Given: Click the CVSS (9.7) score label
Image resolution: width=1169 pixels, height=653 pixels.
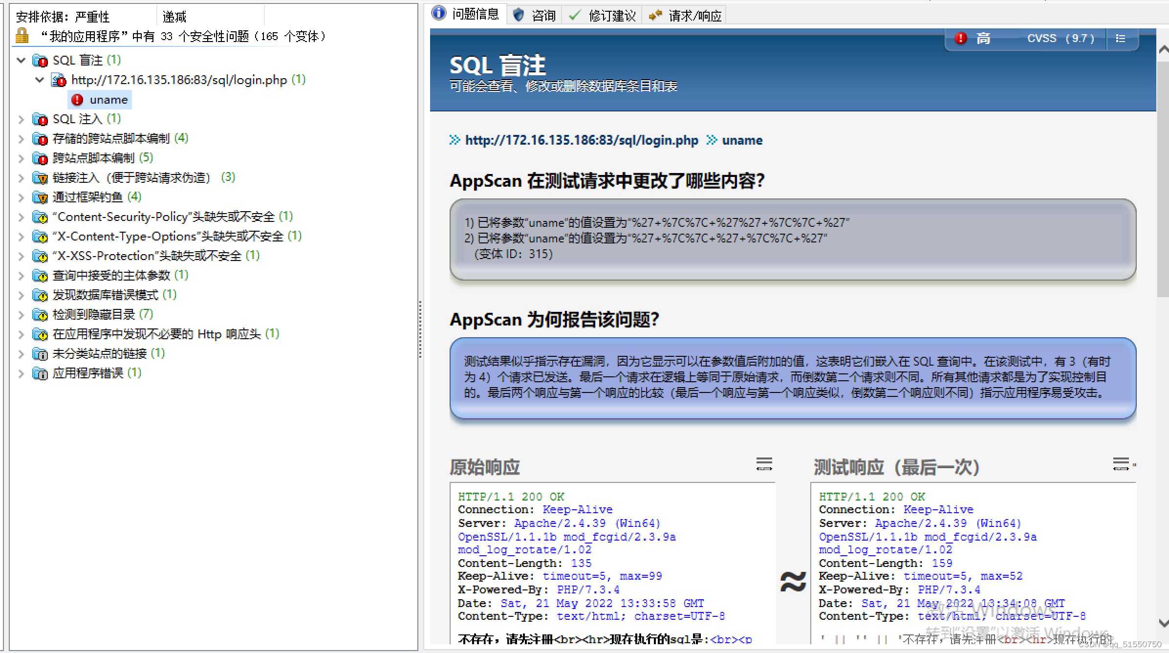Looking at the screenshot, I should tap(1060, 38).
